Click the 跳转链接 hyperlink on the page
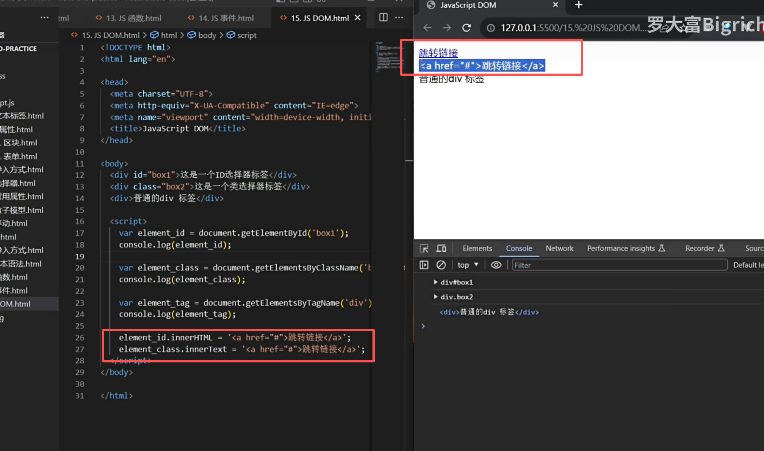 [x=438, y=53]
